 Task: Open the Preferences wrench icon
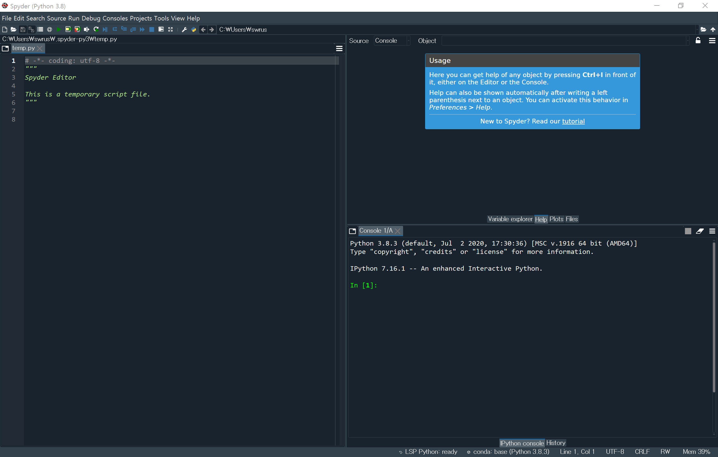pos(184,29)
